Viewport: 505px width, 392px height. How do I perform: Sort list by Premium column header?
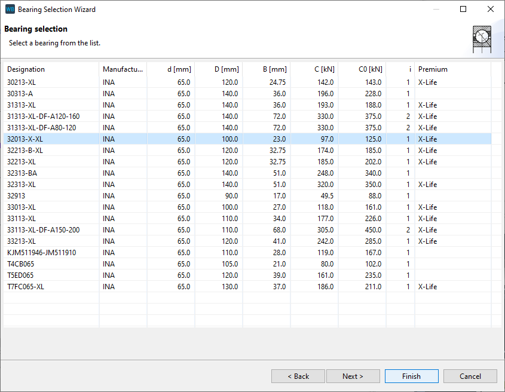click(x=452, y=69)
